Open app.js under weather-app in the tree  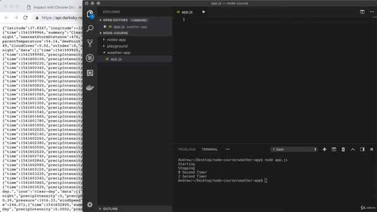[135, 59]
